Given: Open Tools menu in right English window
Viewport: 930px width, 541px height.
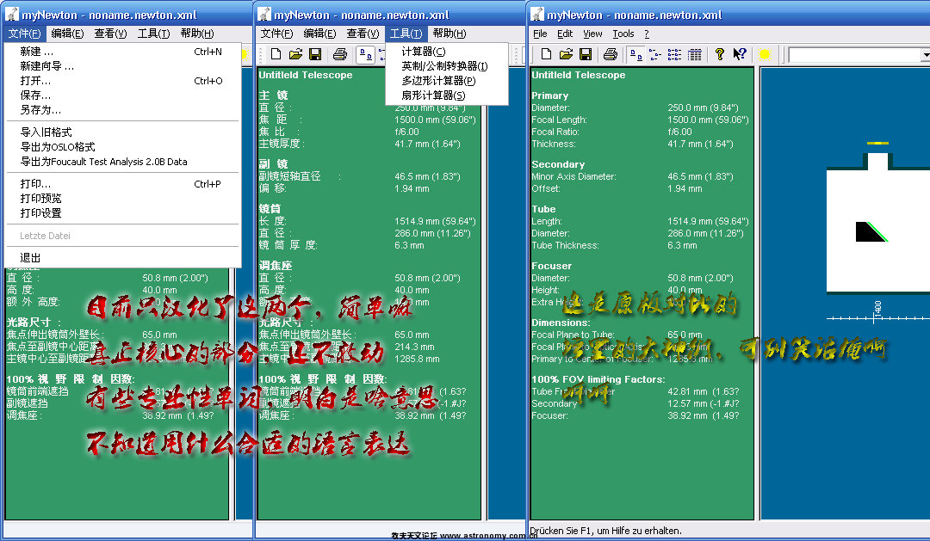Looking at the screenshot, I should pyautogui.click(x=623, y=34).
